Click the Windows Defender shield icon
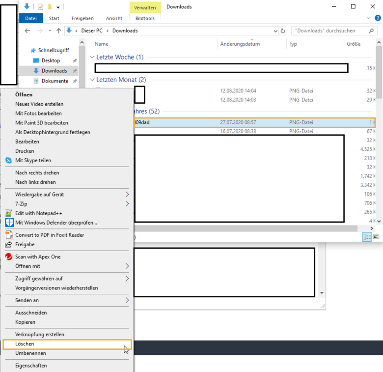This screenshot has height=372, width=383. point(9,223)
